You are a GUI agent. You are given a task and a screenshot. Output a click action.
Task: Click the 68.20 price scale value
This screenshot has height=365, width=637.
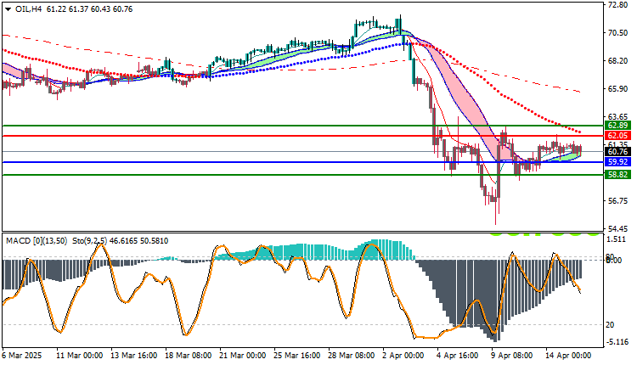(618, 61)
